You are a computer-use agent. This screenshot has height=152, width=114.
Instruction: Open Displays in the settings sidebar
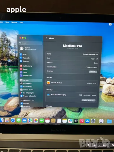(25, 104)
